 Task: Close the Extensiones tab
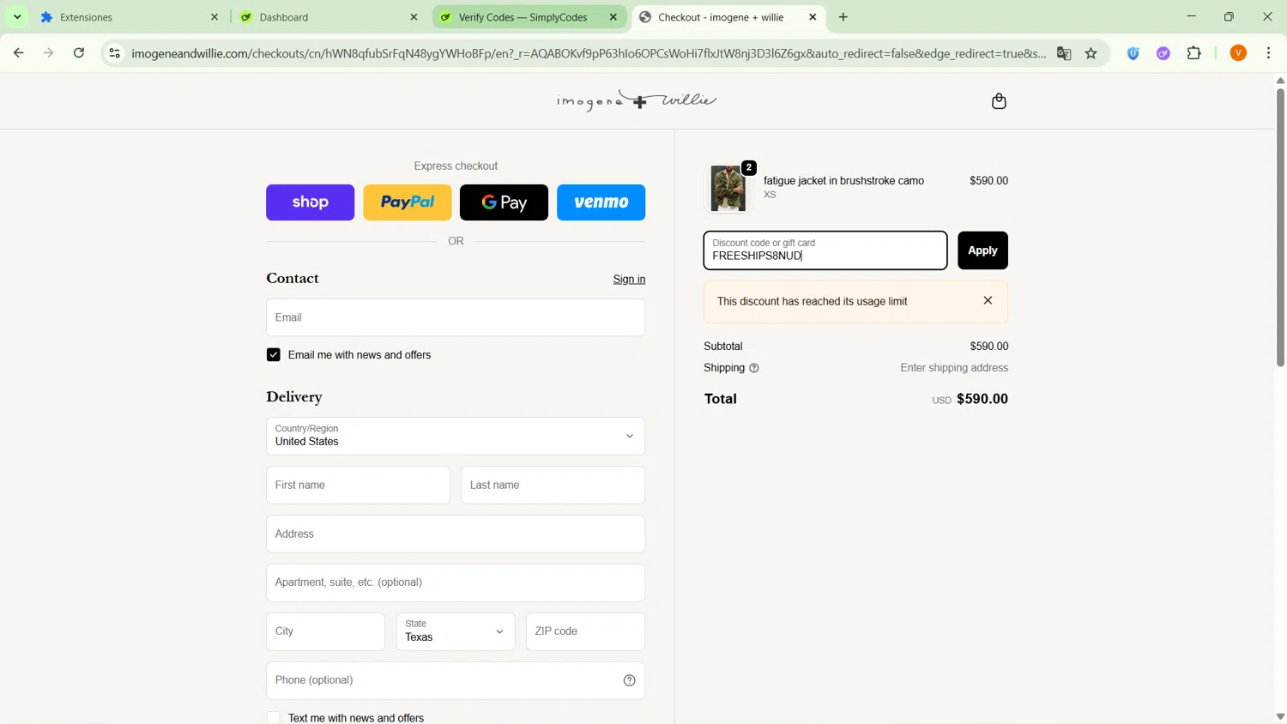pos(214,17)
